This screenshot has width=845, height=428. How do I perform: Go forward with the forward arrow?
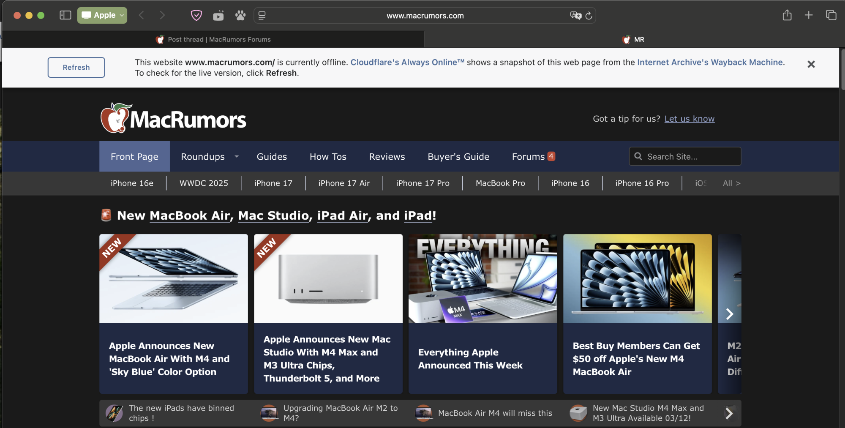pos(162,15)
